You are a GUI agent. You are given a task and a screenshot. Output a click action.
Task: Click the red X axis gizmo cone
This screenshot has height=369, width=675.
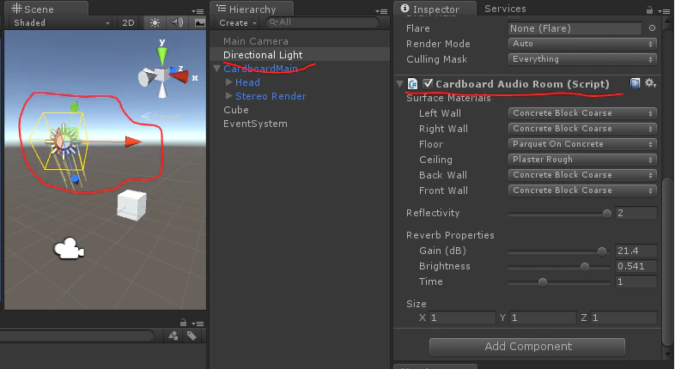coord(180,76)
